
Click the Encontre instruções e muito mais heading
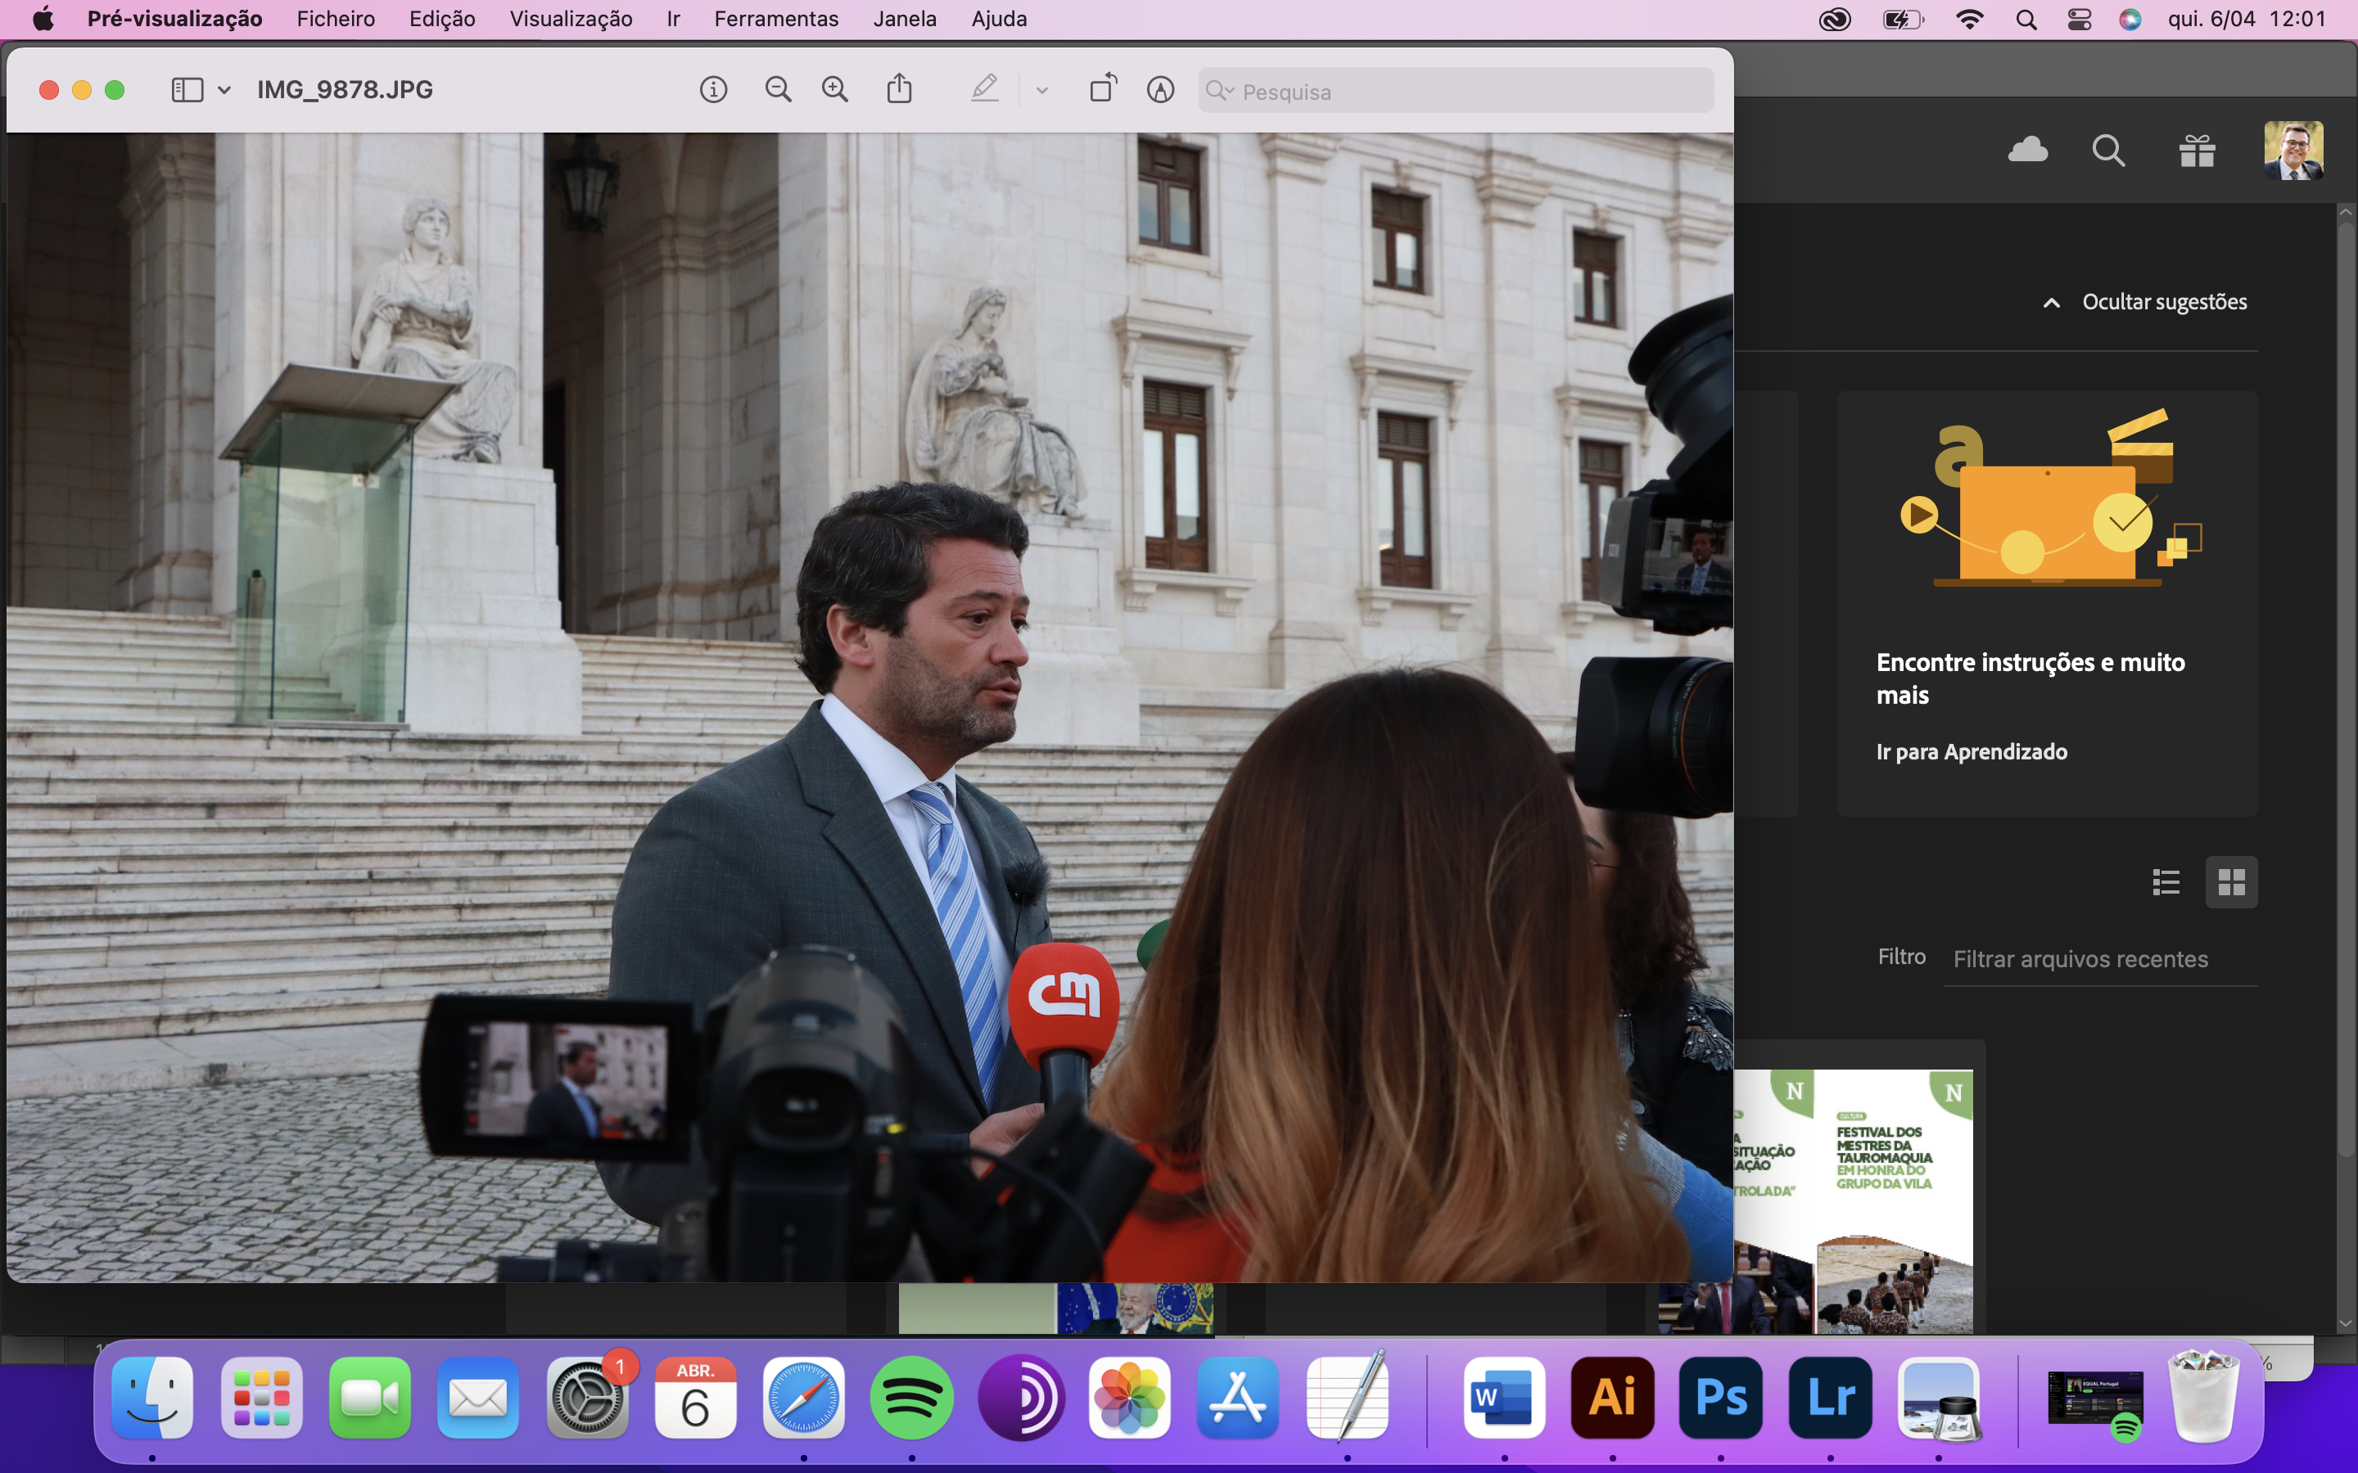click(x=2030, y=679)
